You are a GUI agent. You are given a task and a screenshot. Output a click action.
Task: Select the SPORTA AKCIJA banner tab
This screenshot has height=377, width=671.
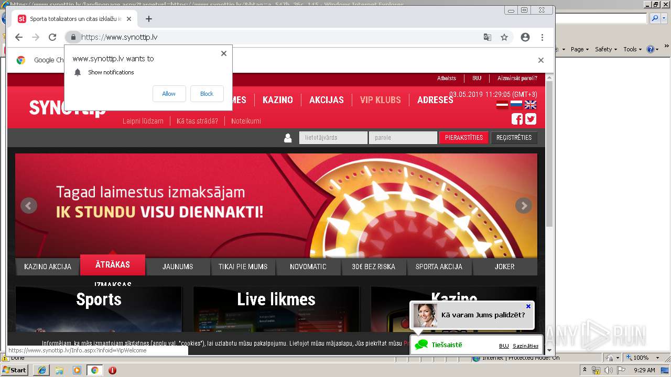pos(439,267)
